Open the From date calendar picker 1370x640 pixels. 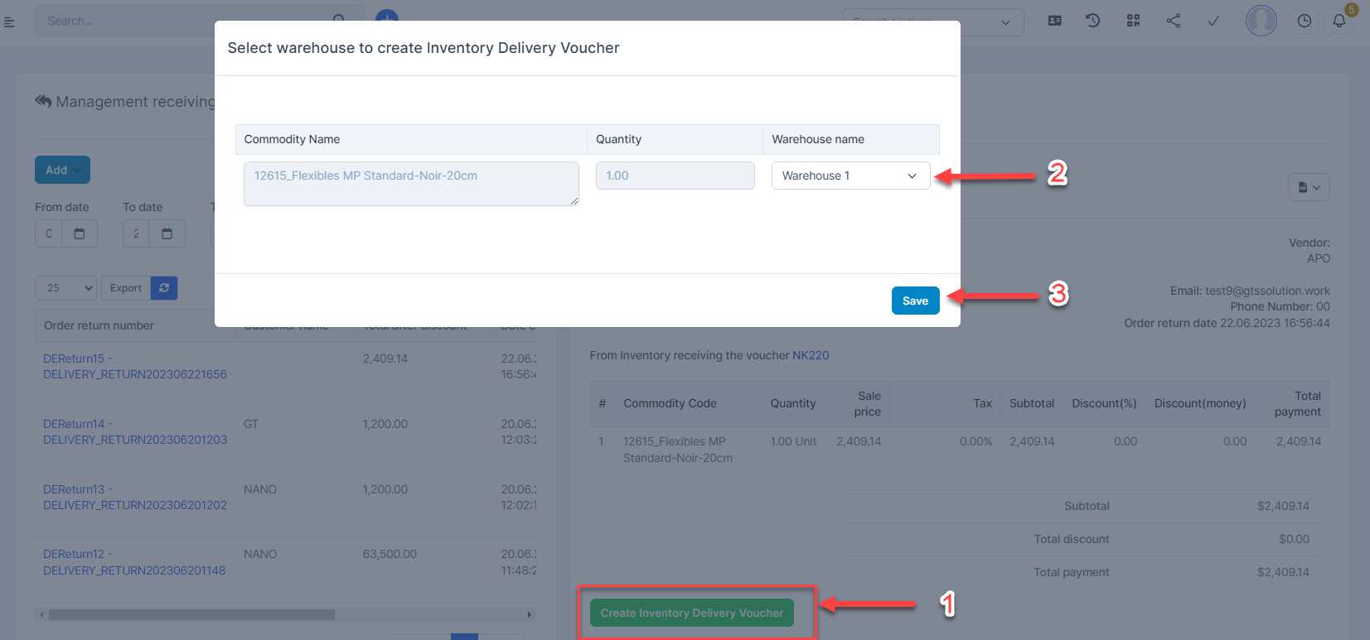80,233
